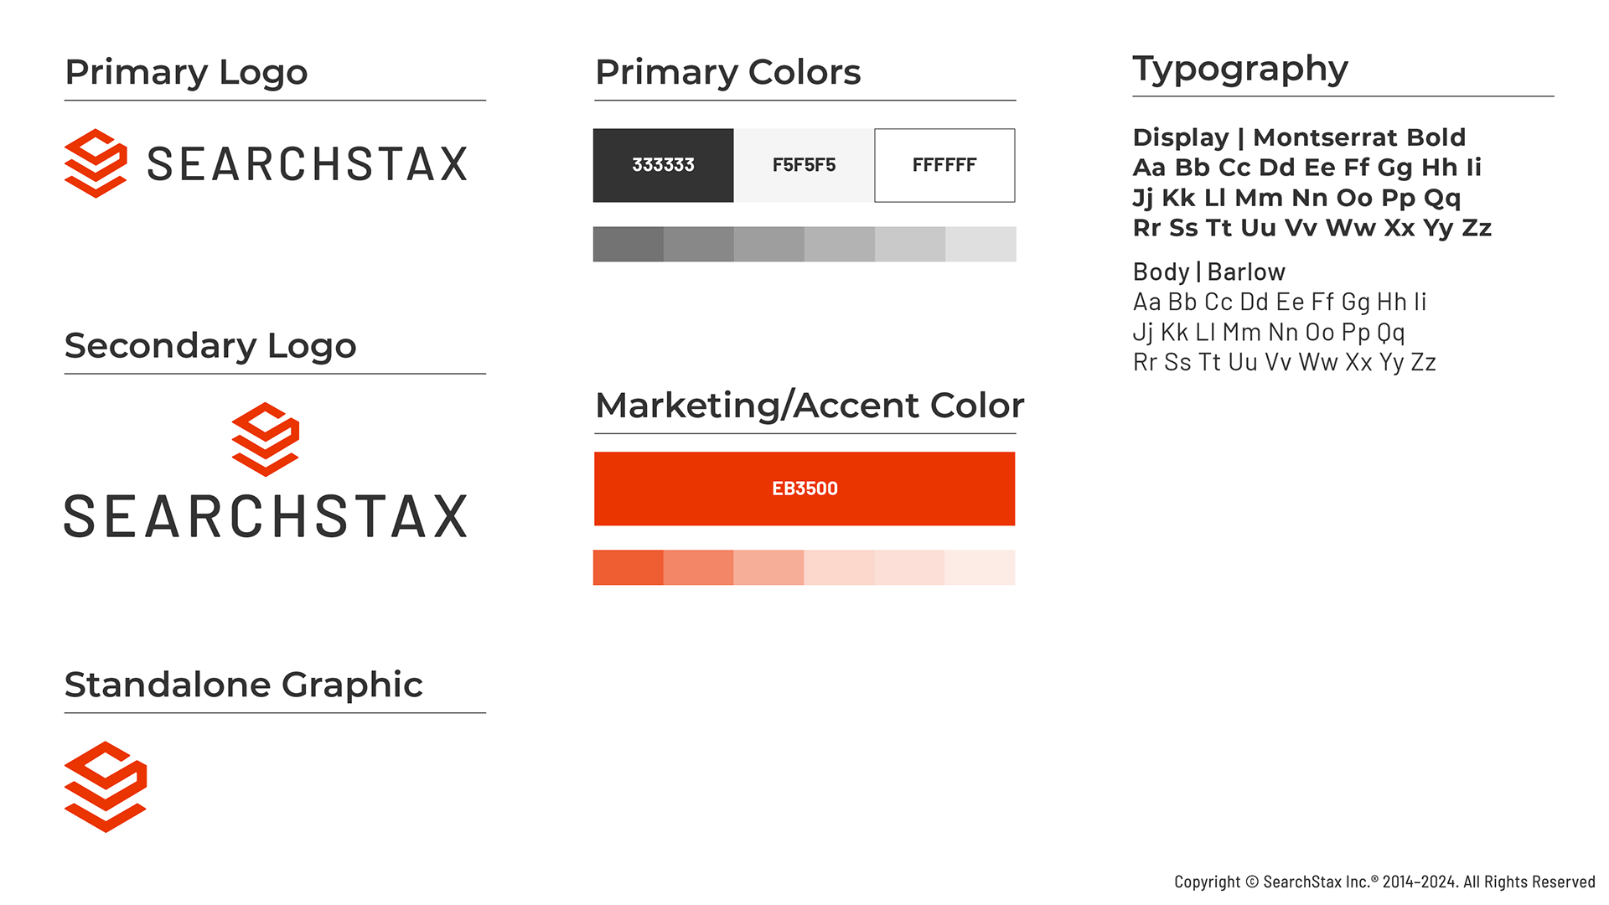Click the Typography heading
The width and height of the screenshot is (1609, 905).
point(1240,69)
